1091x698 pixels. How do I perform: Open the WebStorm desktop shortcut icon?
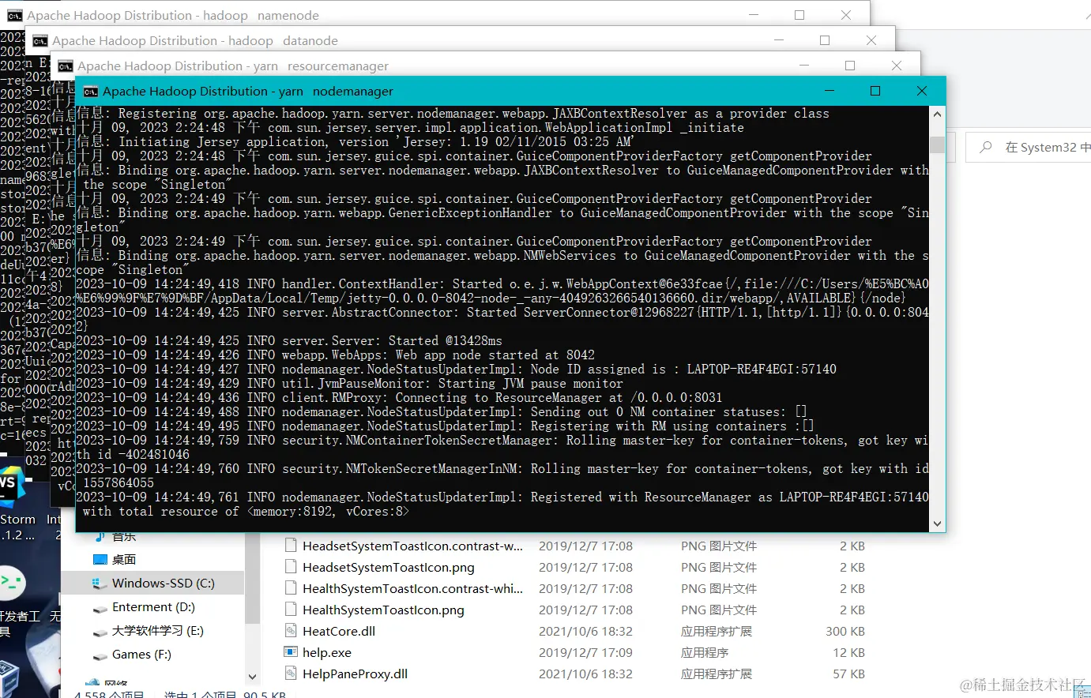(x=11, y=488)
